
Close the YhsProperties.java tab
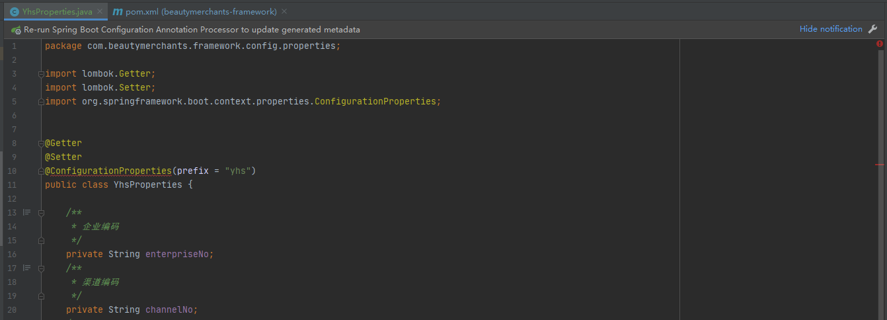[x=100, y=12]
